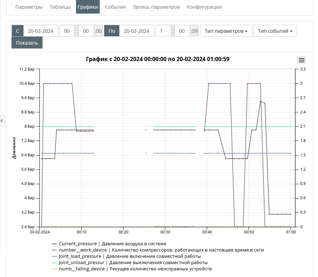Image resolution: width=318 pixels, height=277 pixels.
Task: Click the 3.2 Бар axis label
Action: coord(28,212)
